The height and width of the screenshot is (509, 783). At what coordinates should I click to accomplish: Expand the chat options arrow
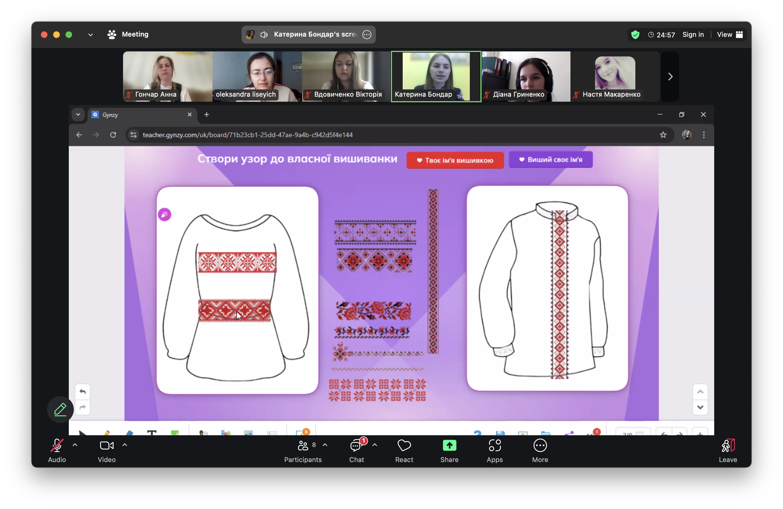point(375,445)
